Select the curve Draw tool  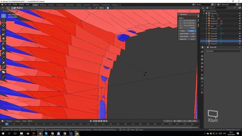[3, 53]
